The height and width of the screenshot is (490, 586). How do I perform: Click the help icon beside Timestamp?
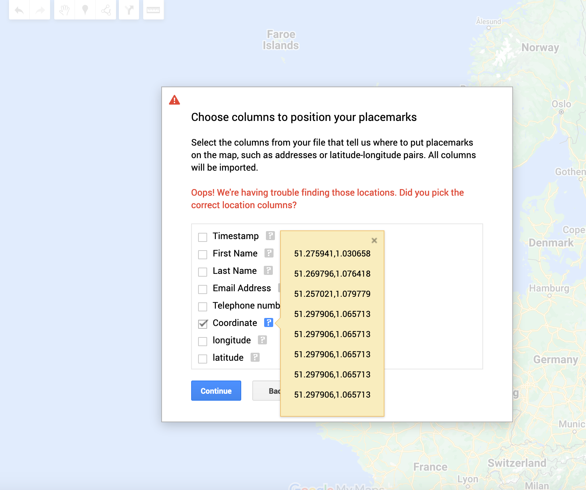point(270,236)
